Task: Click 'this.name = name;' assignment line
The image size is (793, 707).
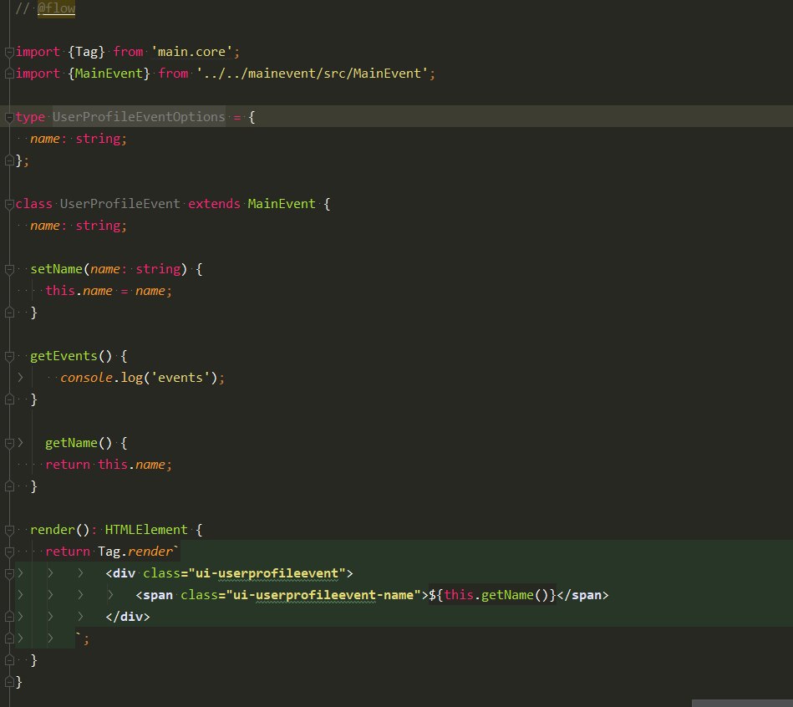Action: pos(109,291)
